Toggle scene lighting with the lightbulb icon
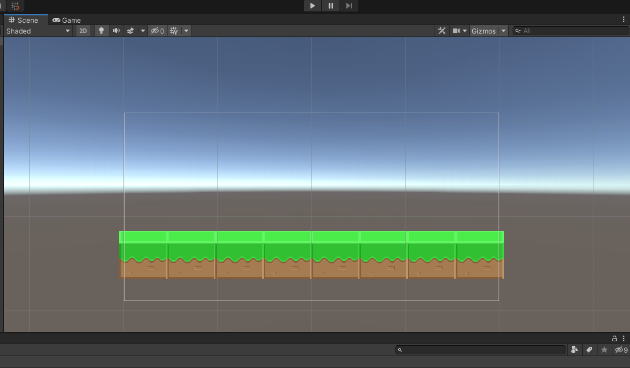This screenshot has height=368, width=630. pyautogui.click(x=101, y=31)
